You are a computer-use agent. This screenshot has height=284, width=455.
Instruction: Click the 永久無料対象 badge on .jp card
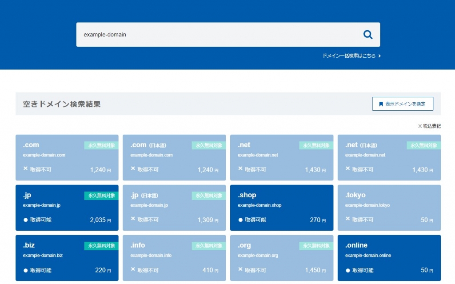[101, 196]
